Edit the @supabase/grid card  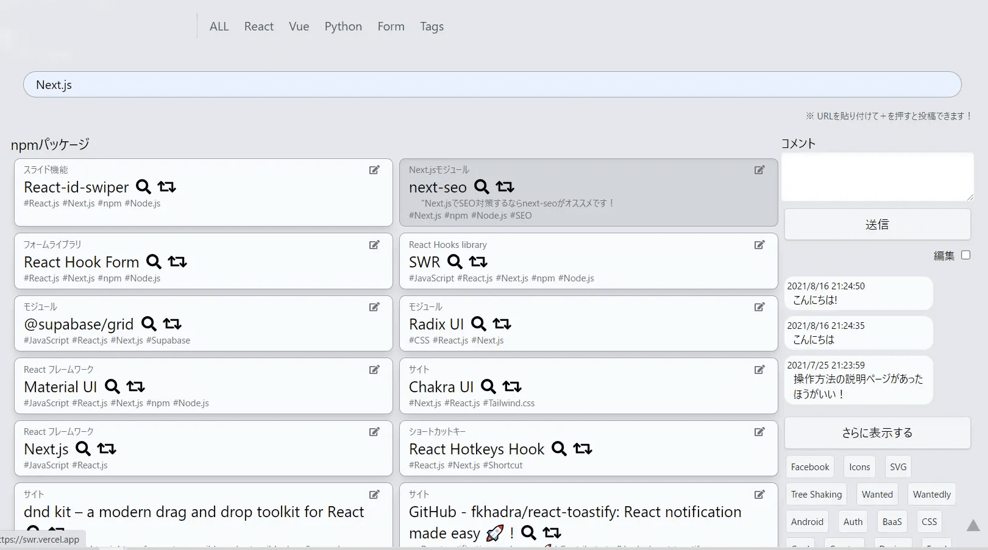coord(374,307)
